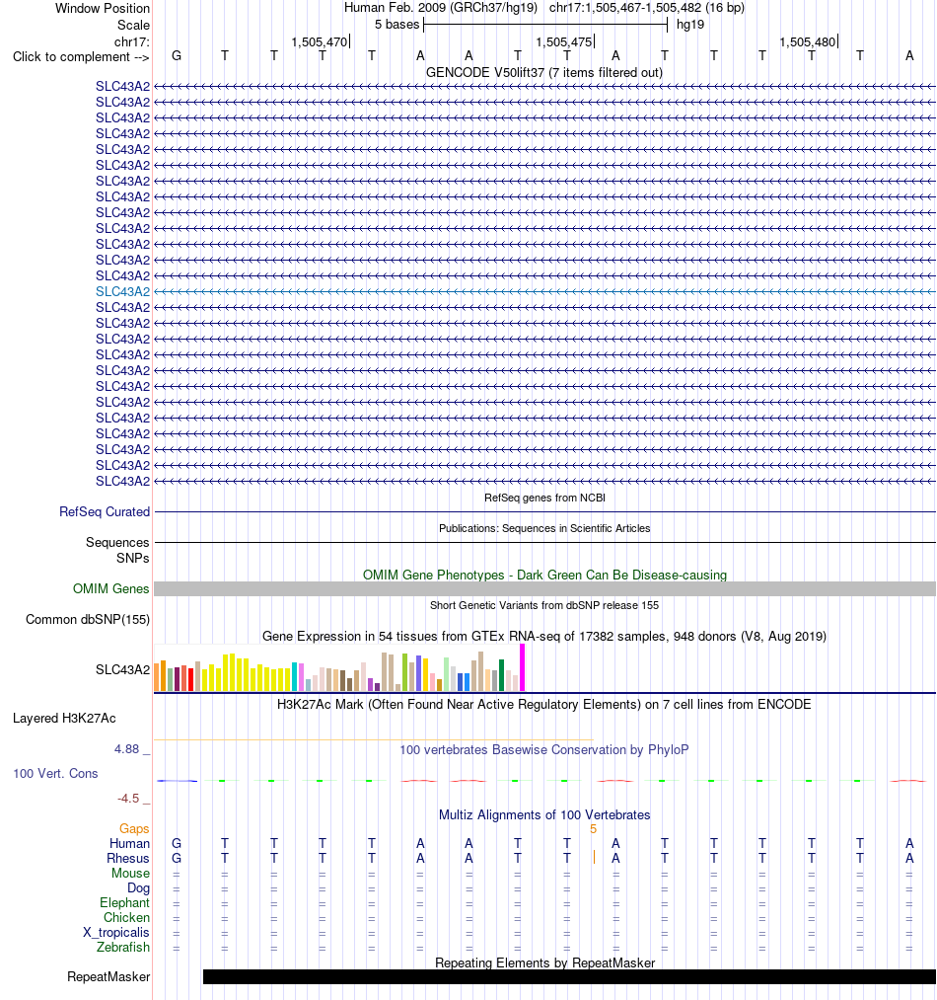937x1000 pixels.
Task: Select the Elephant alignment row label
Action: pos(124,902)
